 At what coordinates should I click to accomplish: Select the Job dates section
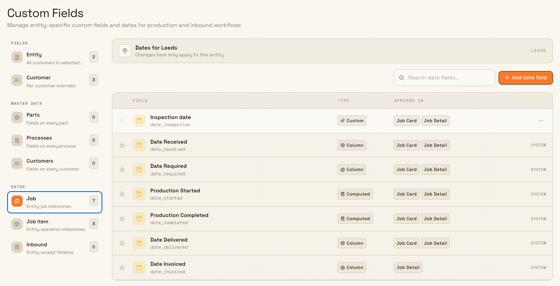point(55,202)
